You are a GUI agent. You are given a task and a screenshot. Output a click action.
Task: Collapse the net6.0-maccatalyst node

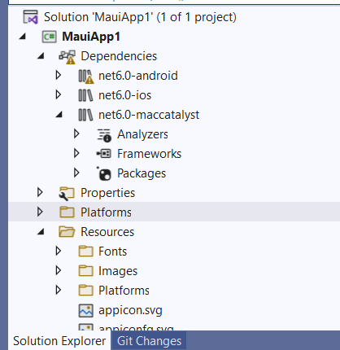click(59, 115)
